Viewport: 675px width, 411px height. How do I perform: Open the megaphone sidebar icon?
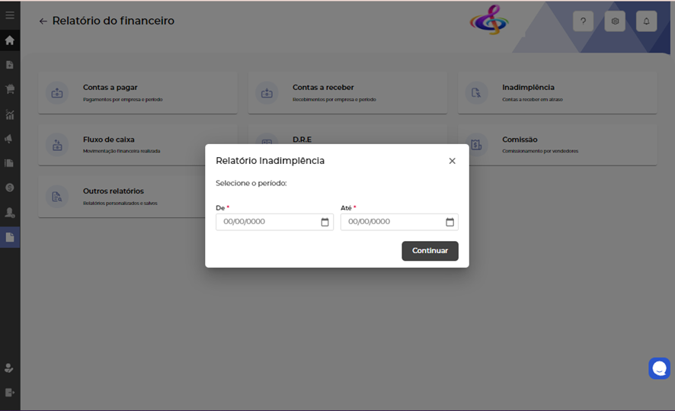pyautogui.click(x=10, y=139)
